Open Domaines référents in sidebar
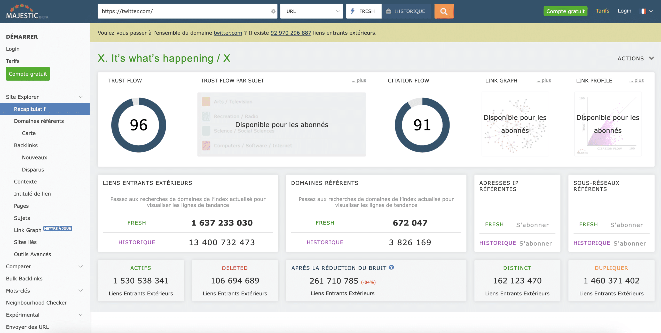 [x=39, y=121]
